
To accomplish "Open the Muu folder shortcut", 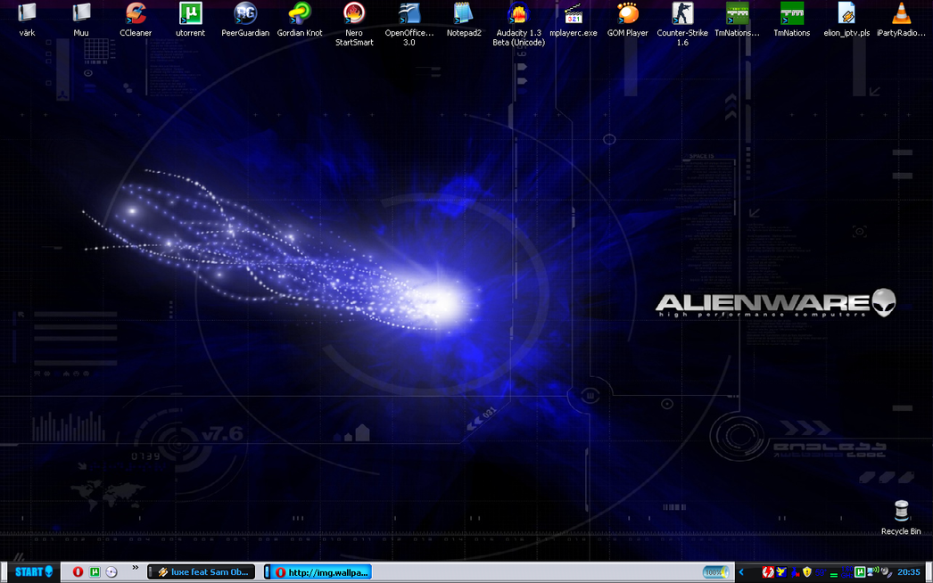I will pos(81,20).
